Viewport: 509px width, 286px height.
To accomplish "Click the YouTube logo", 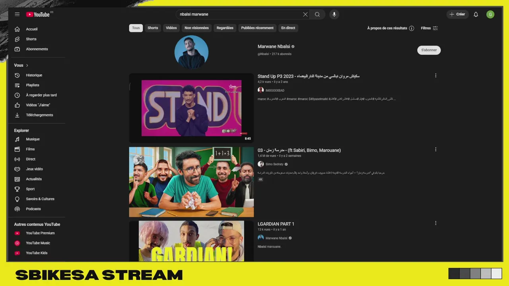I will click(x=38, y=14).
